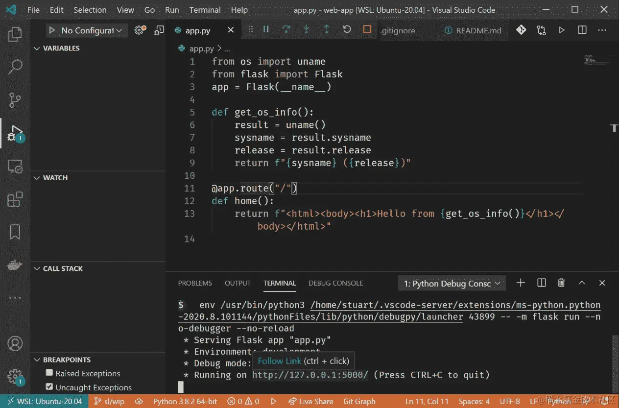Step into in debug toolbar
The width and height of the screenshot is (619, 408).
pos(307,29)
